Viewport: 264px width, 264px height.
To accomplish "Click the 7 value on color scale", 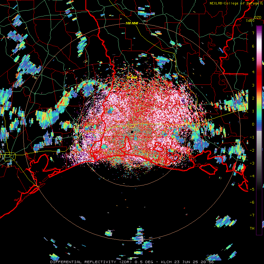I will [253, 33].
